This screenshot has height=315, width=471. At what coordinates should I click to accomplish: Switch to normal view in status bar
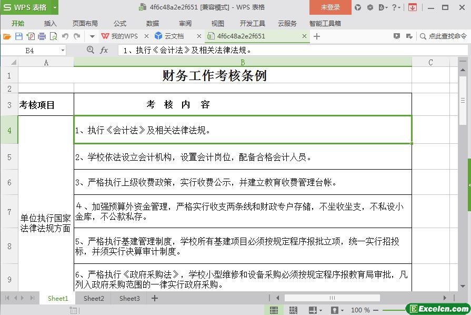(x=274, y=310)
